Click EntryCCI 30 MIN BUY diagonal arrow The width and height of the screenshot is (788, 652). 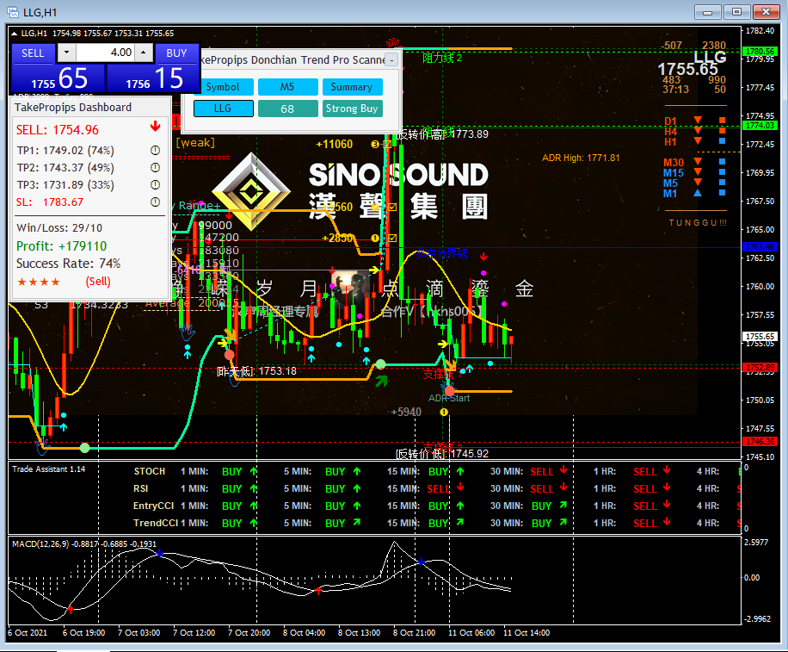click(x=563, y=505)
